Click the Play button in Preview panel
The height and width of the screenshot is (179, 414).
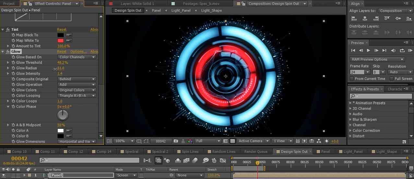click(368, 50)
